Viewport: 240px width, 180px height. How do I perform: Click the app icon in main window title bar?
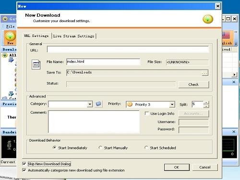tap(5, 19)
